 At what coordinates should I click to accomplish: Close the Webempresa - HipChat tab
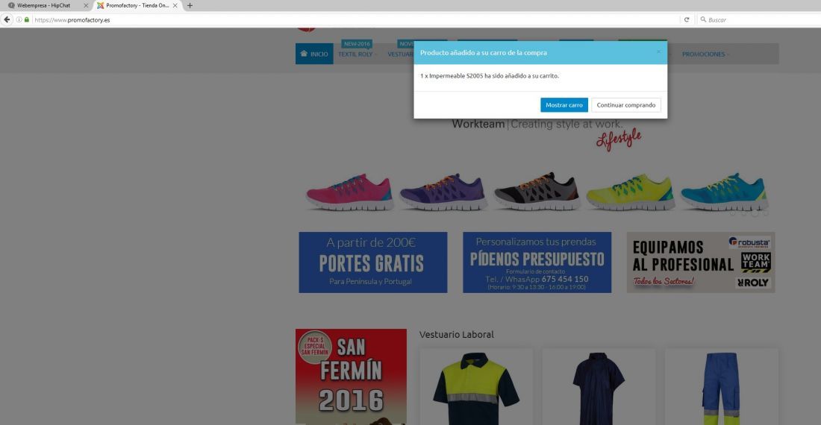(86, 6)
